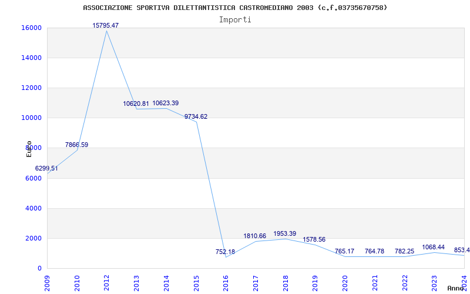Select the 9734.62 value label
The width and height of the screenshot is (470, 294).
click(196, 116)
